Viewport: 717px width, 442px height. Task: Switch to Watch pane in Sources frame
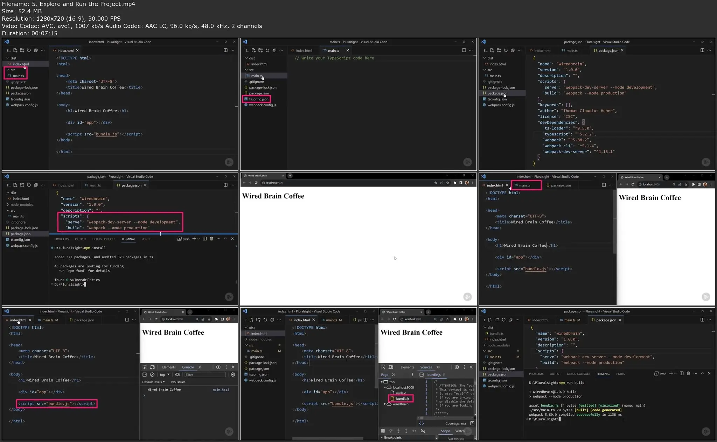click(460, 431)
